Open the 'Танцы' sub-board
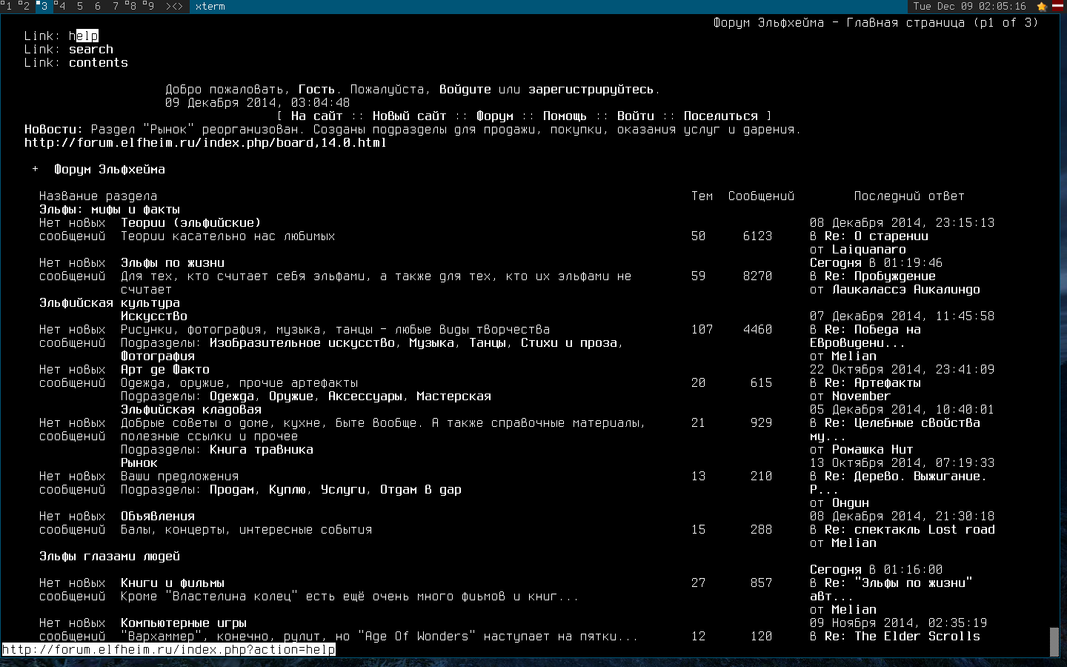Image resolution: width=1067 pixels, height=667 pixels. (x=488, y=342)
